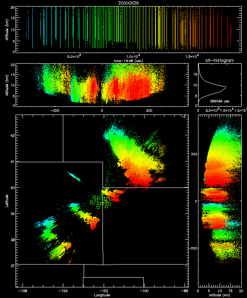Click the rectangular panhandle outline below latitude 37

(x=113, y=282)
